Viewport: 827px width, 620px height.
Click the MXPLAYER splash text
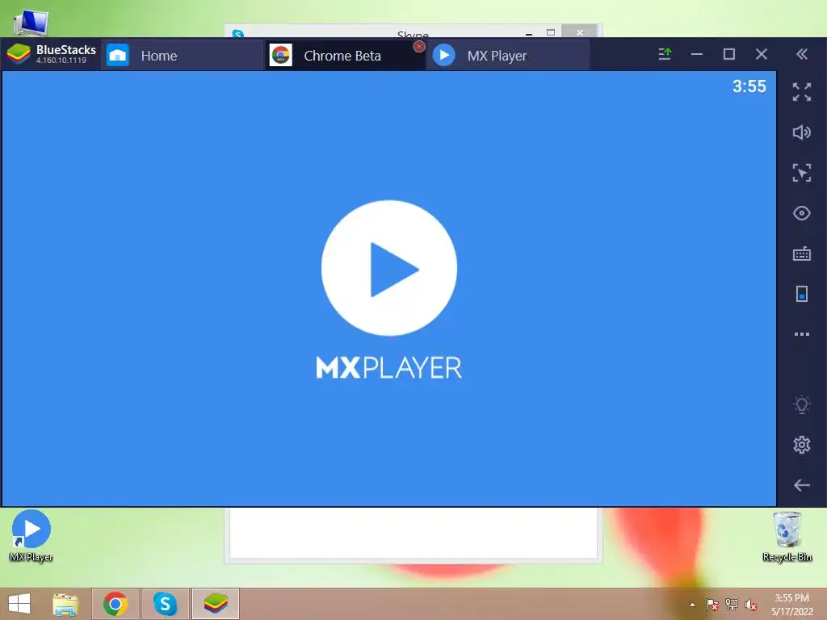(388, 367)
